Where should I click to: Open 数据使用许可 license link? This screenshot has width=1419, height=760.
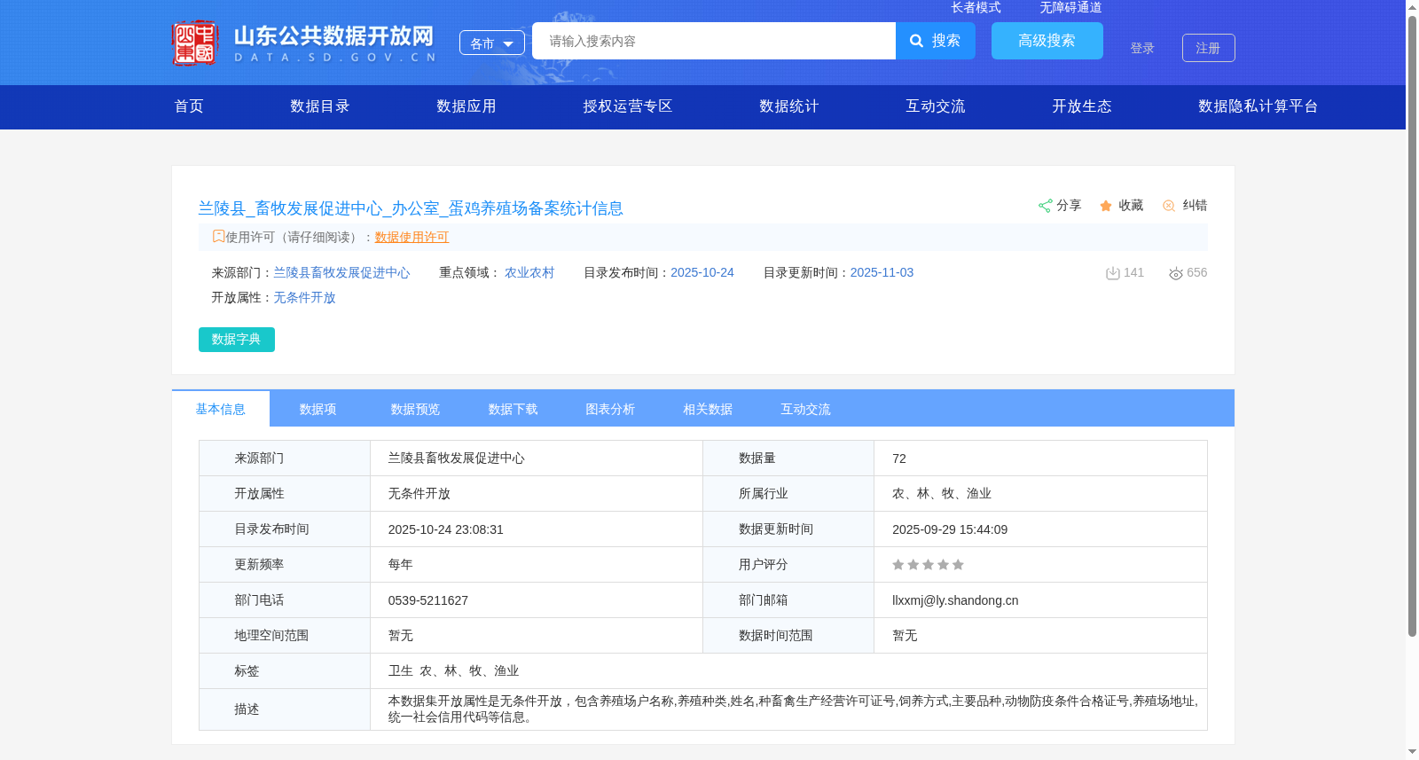(412, 237)
